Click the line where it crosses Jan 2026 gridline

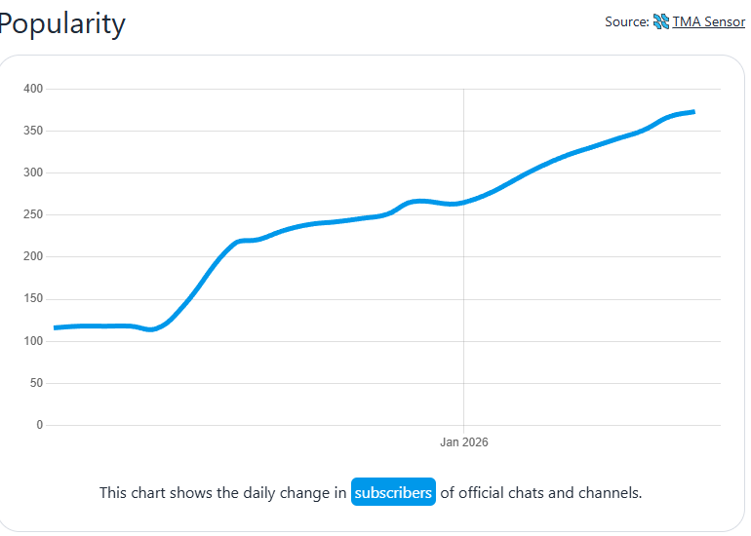(463, 202)
